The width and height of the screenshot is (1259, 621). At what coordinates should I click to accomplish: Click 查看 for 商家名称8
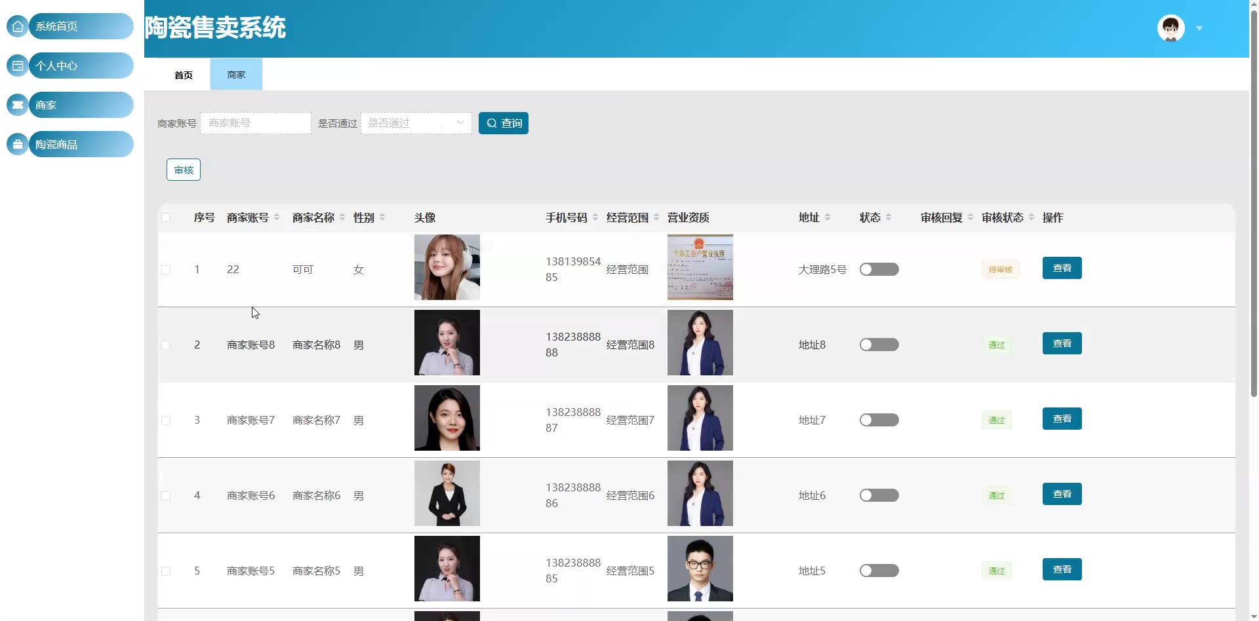coord(1062,343)
